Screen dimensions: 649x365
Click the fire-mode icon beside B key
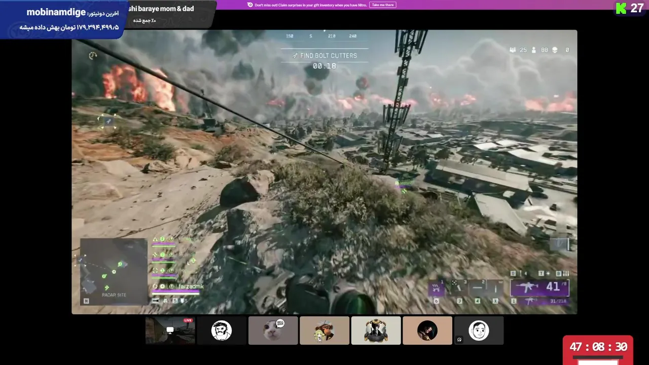coord(566,274)
